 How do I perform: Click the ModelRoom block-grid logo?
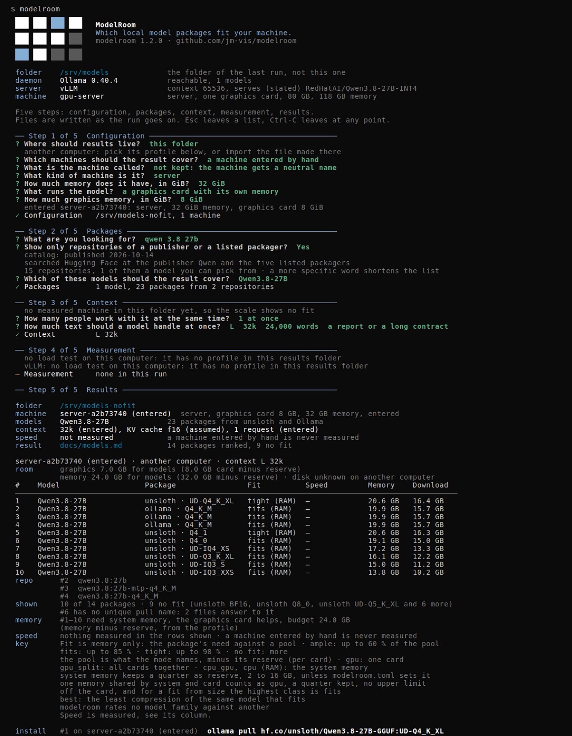coord(49,38)
